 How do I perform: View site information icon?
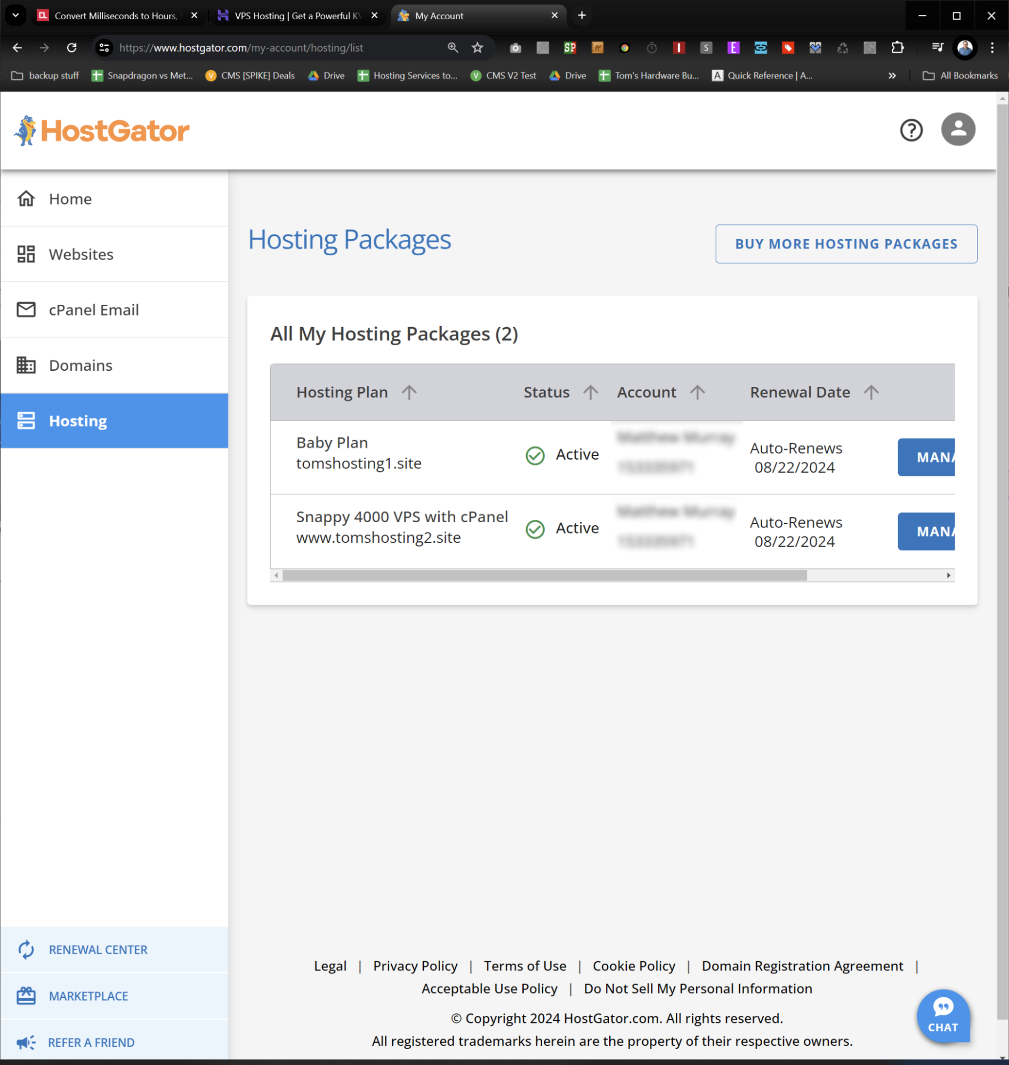coord(104,48)
